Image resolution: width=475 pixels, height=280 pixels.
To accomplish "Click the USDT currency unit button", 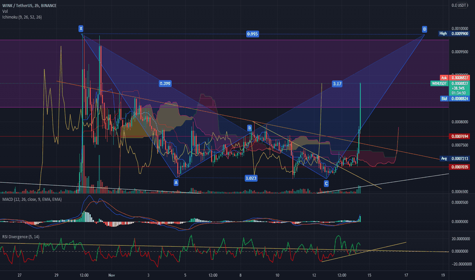I will point(462,5).
